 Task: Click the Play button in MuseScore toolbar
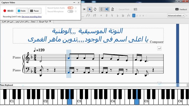(x=90, y=9)
